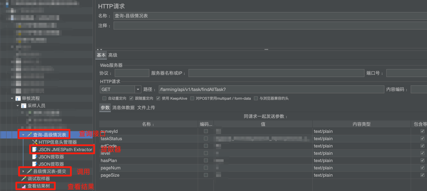Collapse the 查询-县级情况表 node arrow

point(23,135)
